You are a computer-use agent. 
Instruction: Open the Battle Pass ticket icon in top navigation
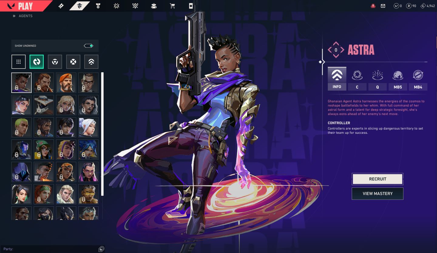(x=61, y=6)
